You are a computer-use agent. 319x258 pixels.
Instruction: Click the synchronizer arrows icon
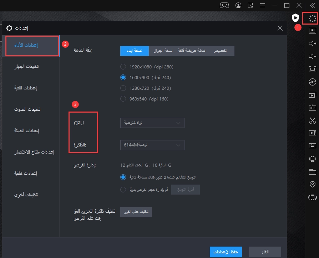(x=312, y=146)
